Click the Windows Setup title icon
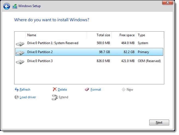The height and width of the screenshot is (135, 179). click(15, 6)
